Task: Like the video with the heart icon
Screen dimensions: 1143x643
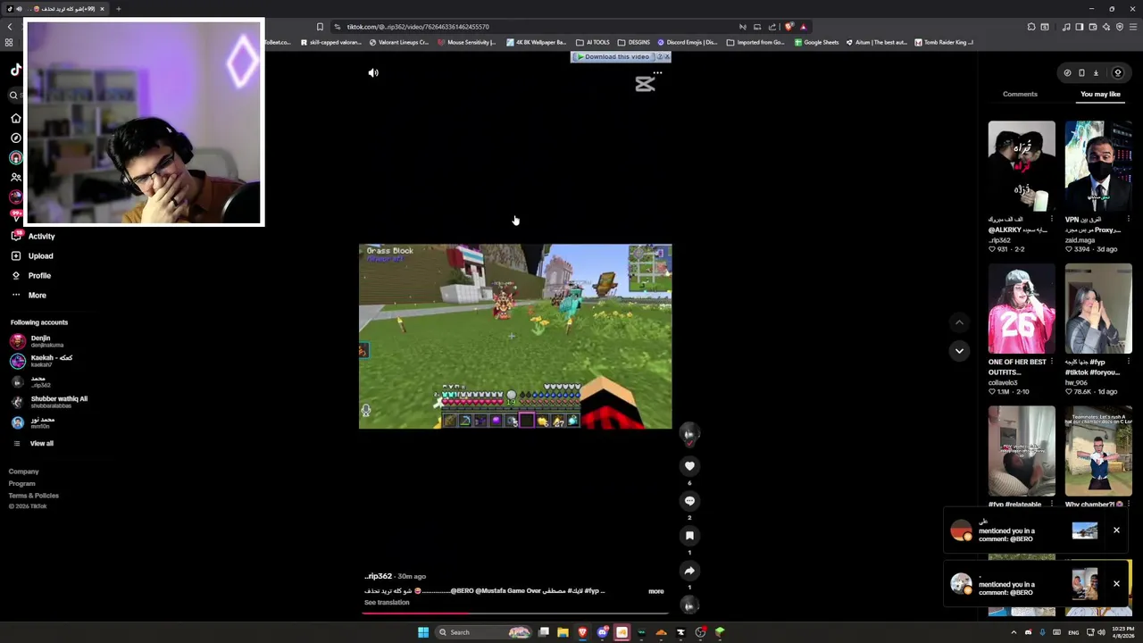Action: tap(689, 465)
